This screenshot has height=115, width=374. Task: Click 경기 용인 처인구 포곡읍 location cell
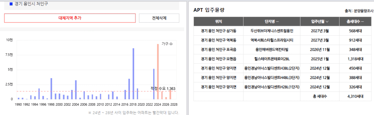pos(218,50)
